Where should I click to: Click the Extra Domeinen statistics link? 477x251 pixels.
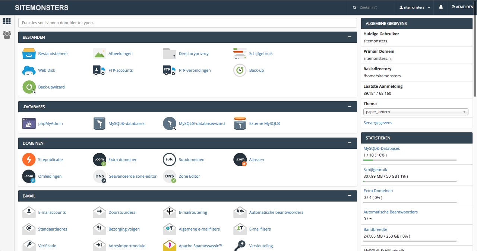378,191
